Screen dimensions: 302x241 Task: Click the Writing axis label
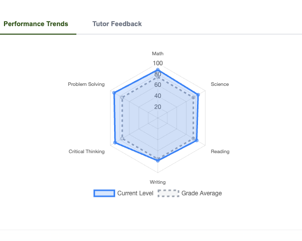158,182
